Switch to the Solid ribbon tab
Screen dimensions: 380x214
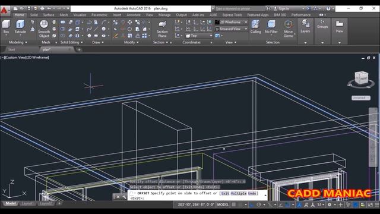coord(34,15)
